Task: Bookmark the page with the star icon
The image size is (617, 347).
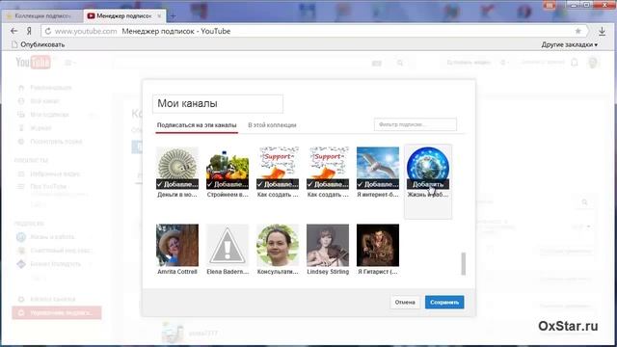Action: (578, 31)
